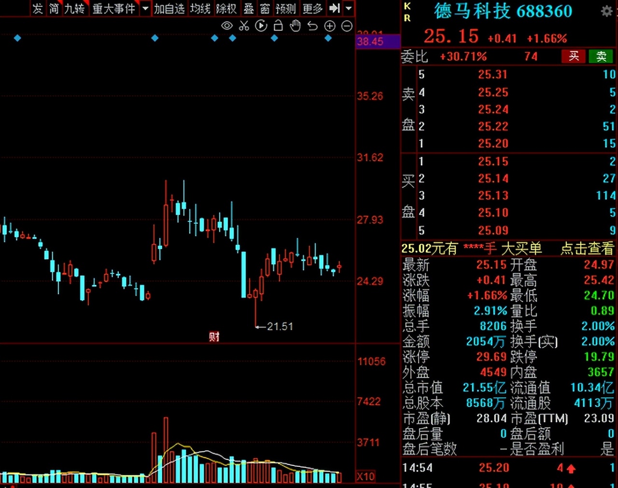The image size is (618, 488).
Task: Click the stock name 德马科技 688360
Action: tap(503, 11)
